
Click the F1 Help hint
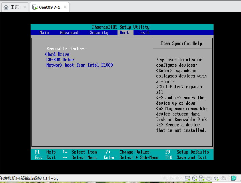click(45, 152)
